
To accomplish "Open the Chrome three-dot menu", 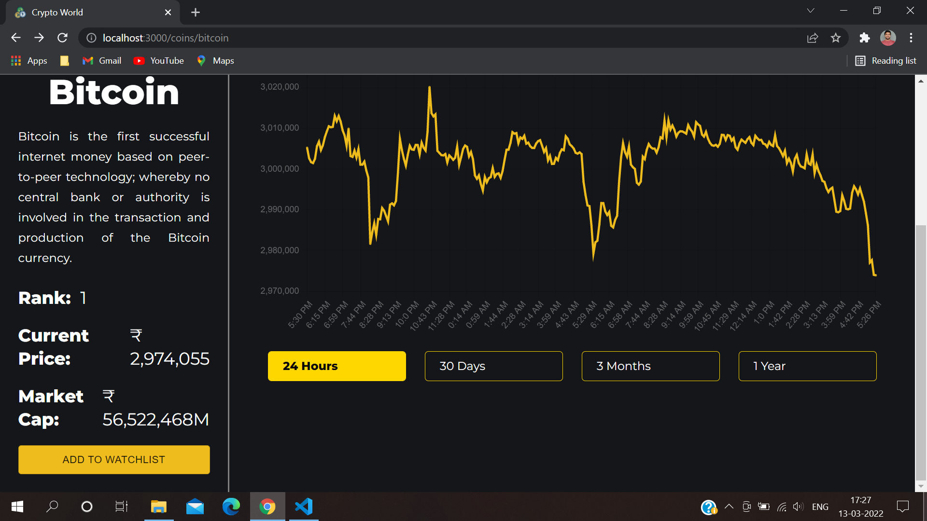I will click(911, 38).
